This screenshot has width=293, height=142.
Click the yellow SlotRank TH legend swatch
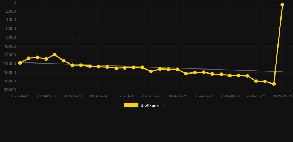(x=131, y=105)
